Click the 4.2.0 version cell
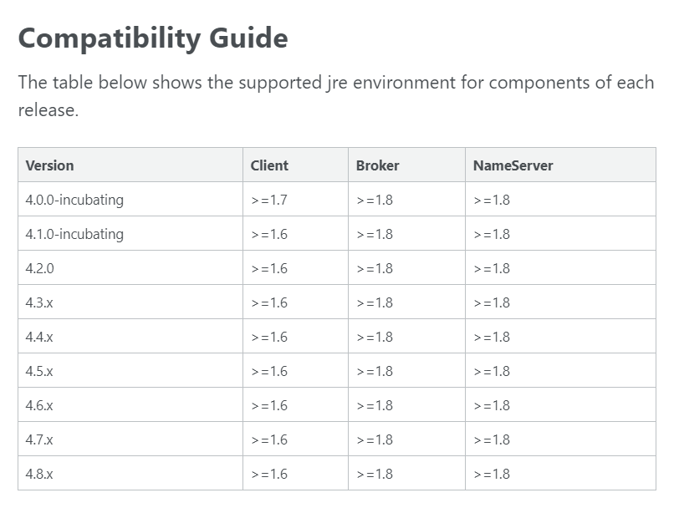679x508 pixels. coord(40,268)
